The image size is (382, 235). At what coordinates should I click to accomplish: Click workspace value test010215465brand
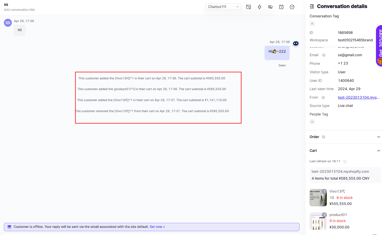coord(355,40)
